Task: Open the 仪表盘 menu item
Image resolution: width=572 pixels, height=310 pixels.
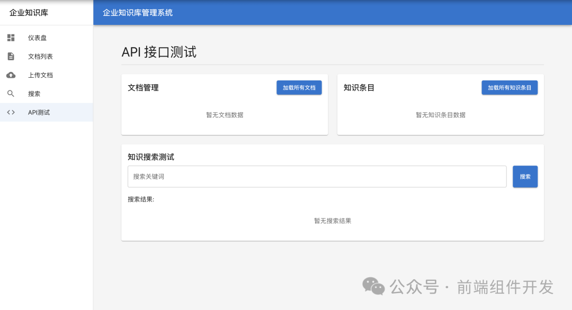Action: click(x=46, y=38)
